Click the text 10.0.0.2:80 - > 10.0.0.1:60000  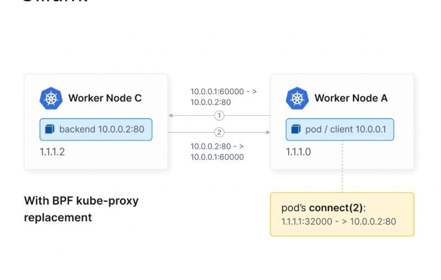click(x=217, y=152)
